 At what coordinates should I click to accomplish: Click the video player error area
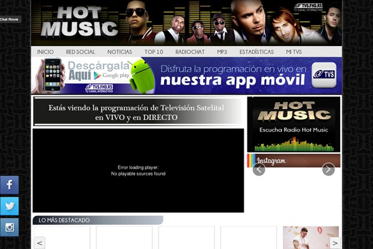coord(138,171)
